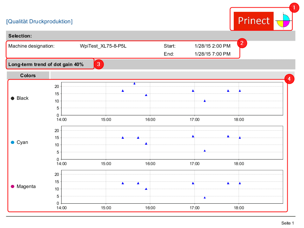
Task: Select the red annotation marker 3
Action: [99, 64]
